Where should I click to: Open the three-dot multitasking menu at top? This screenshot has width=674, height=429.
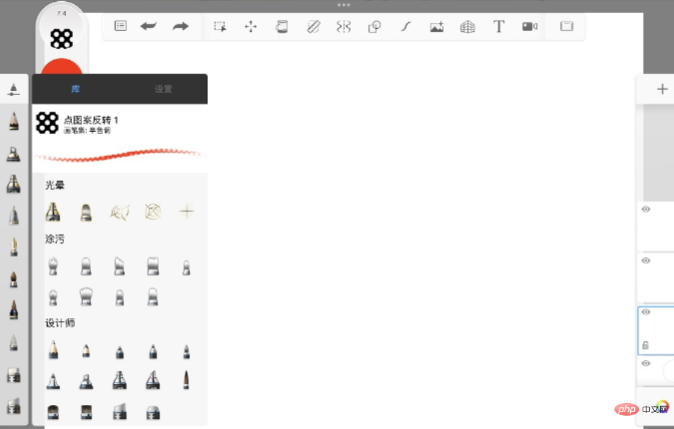point(344,5)
